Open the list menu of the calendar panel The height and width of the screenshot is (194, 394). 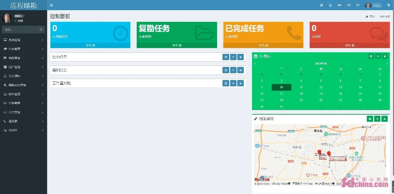click(x=371, y=56)
